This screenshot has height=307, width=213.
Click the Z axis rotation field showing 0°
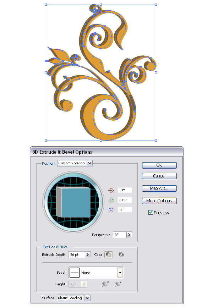(x=125, y=210)
